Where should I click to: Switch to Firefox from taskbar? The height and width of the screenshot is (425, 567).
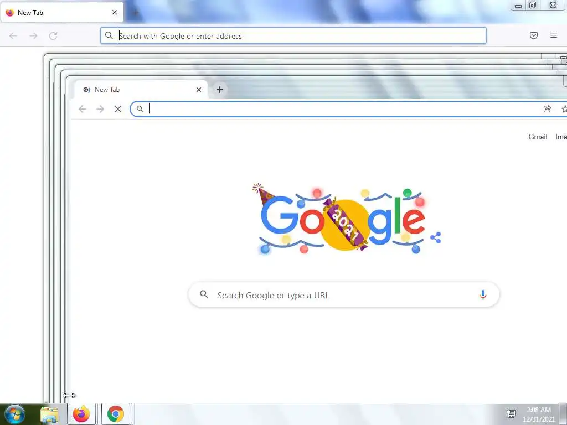(x=81, y=414)
